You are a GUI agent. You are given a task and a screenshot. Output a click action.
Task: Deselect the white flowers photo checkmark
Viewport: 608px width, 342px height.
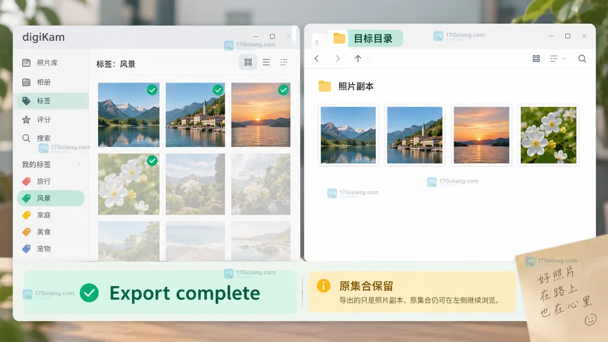153,160
